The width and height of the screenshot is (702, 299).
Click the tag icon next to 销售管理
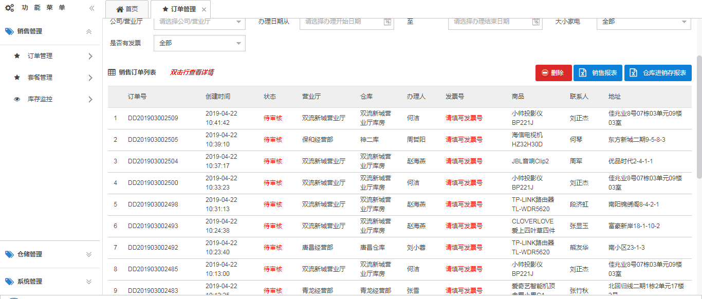[9, 31]
